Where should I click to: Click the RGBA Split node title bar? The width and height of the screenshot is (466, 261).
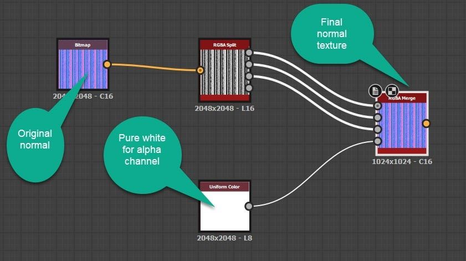tap(224, 44)
